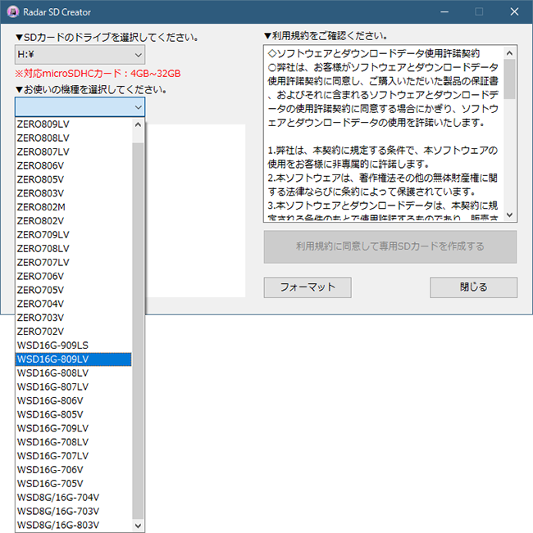
Task: Click the agree and create SD card button
Action: (390, 246)
